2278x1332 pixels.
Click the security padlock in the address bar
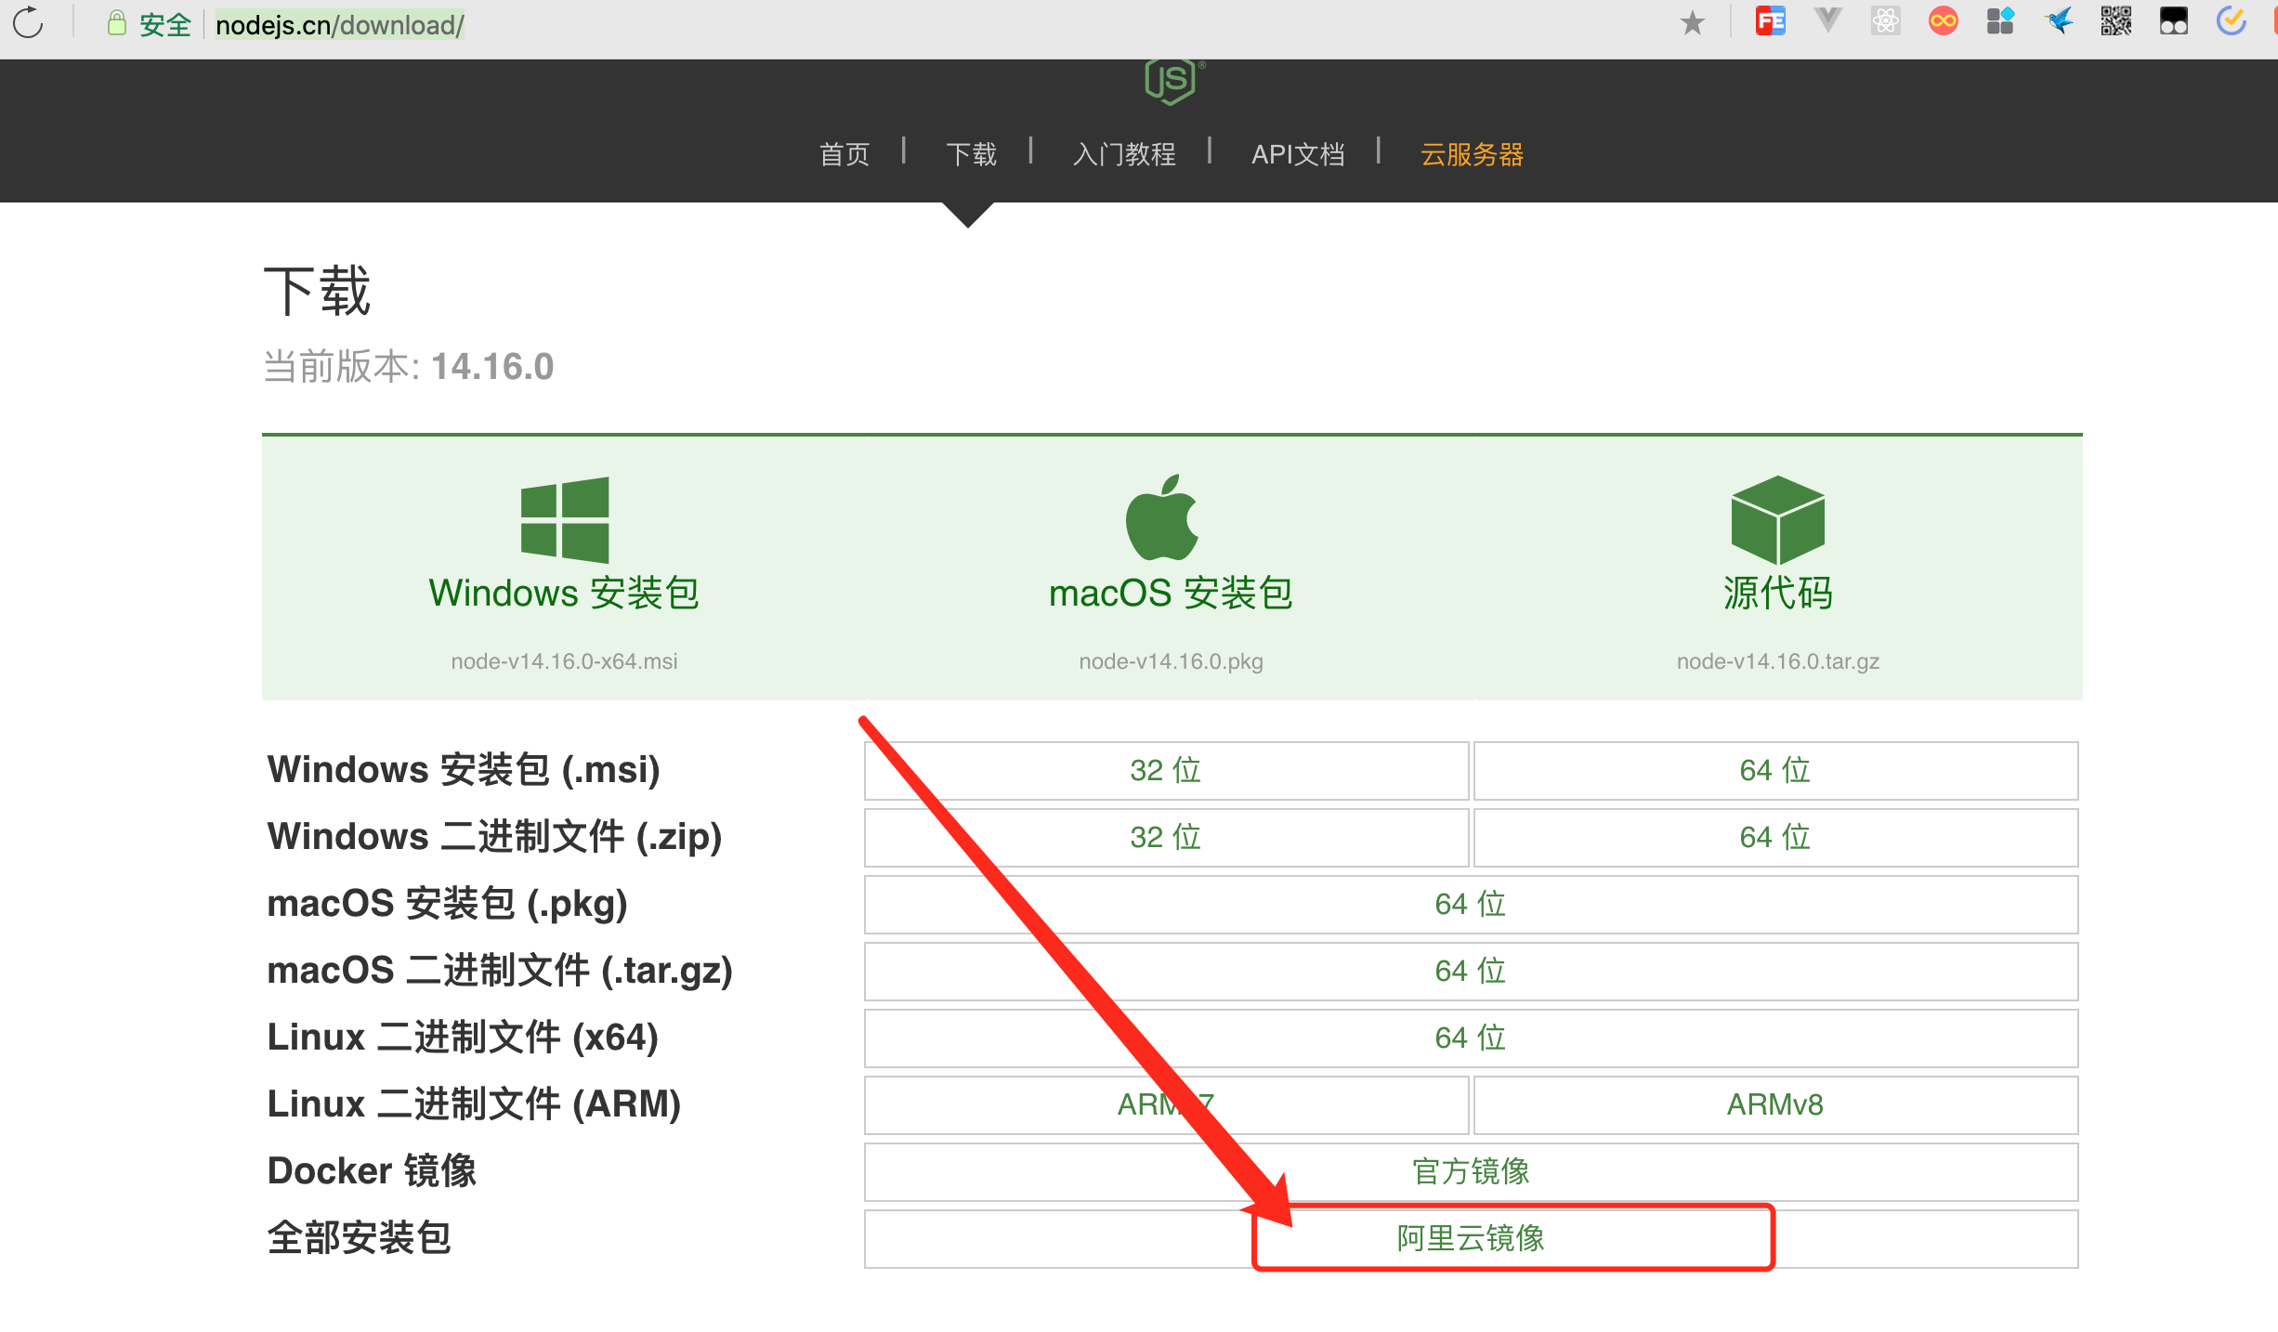click(117, 22)
